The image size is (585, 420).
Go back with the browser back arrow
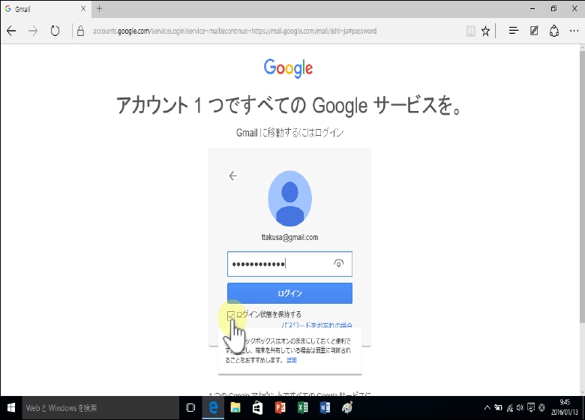11,31
